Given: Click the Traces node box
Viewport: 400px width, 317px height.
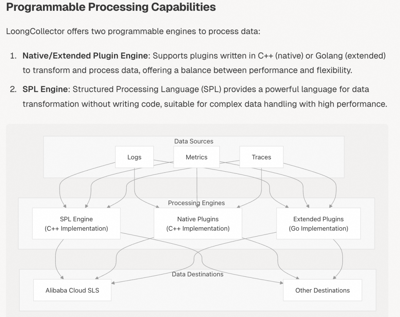Looking at the screenshot, I should 261,157.
